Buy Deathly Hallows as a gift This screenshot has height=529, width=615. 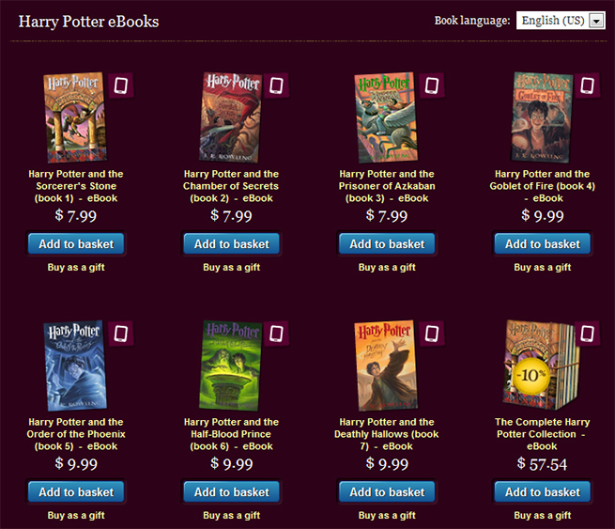click(x=387, y=515)
